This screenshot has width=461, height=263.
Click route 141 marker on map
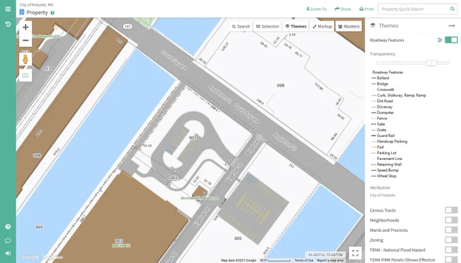click(127, 26)
